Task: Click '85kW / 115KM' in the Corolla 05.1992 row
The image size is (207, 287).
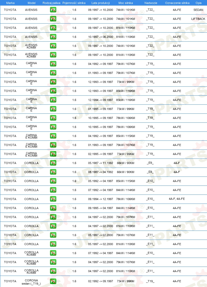Action: [126, 181]
